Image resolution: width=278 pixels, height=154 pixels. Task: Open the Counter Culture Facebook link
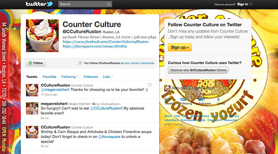[106, 42]
